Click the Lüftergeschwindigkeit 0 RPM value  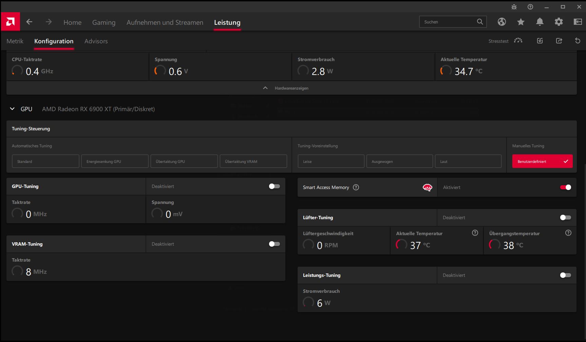click(x=327, y=245)
